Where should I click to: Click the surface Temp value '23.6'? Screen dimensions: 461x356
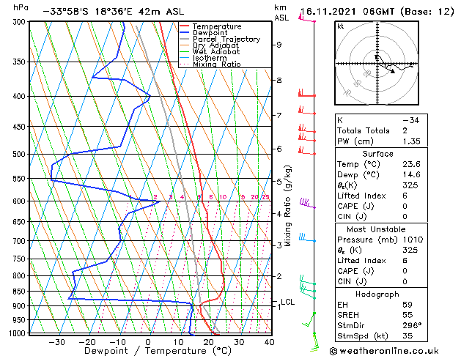412,164
